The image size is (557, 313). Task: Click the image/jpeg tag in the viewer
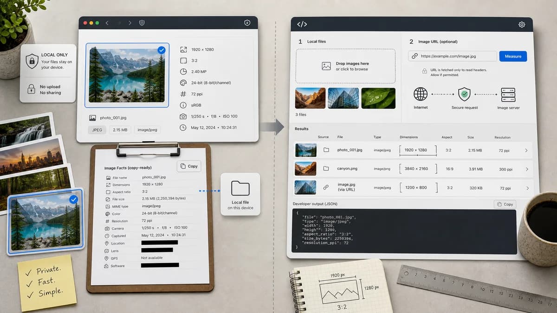(x=148, y=130)
